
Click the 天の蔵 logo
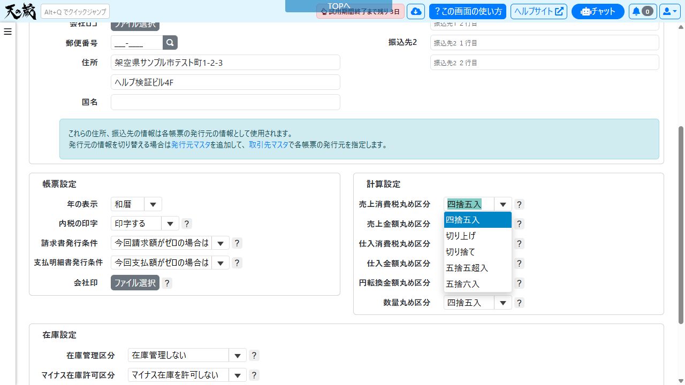[19, 11]
